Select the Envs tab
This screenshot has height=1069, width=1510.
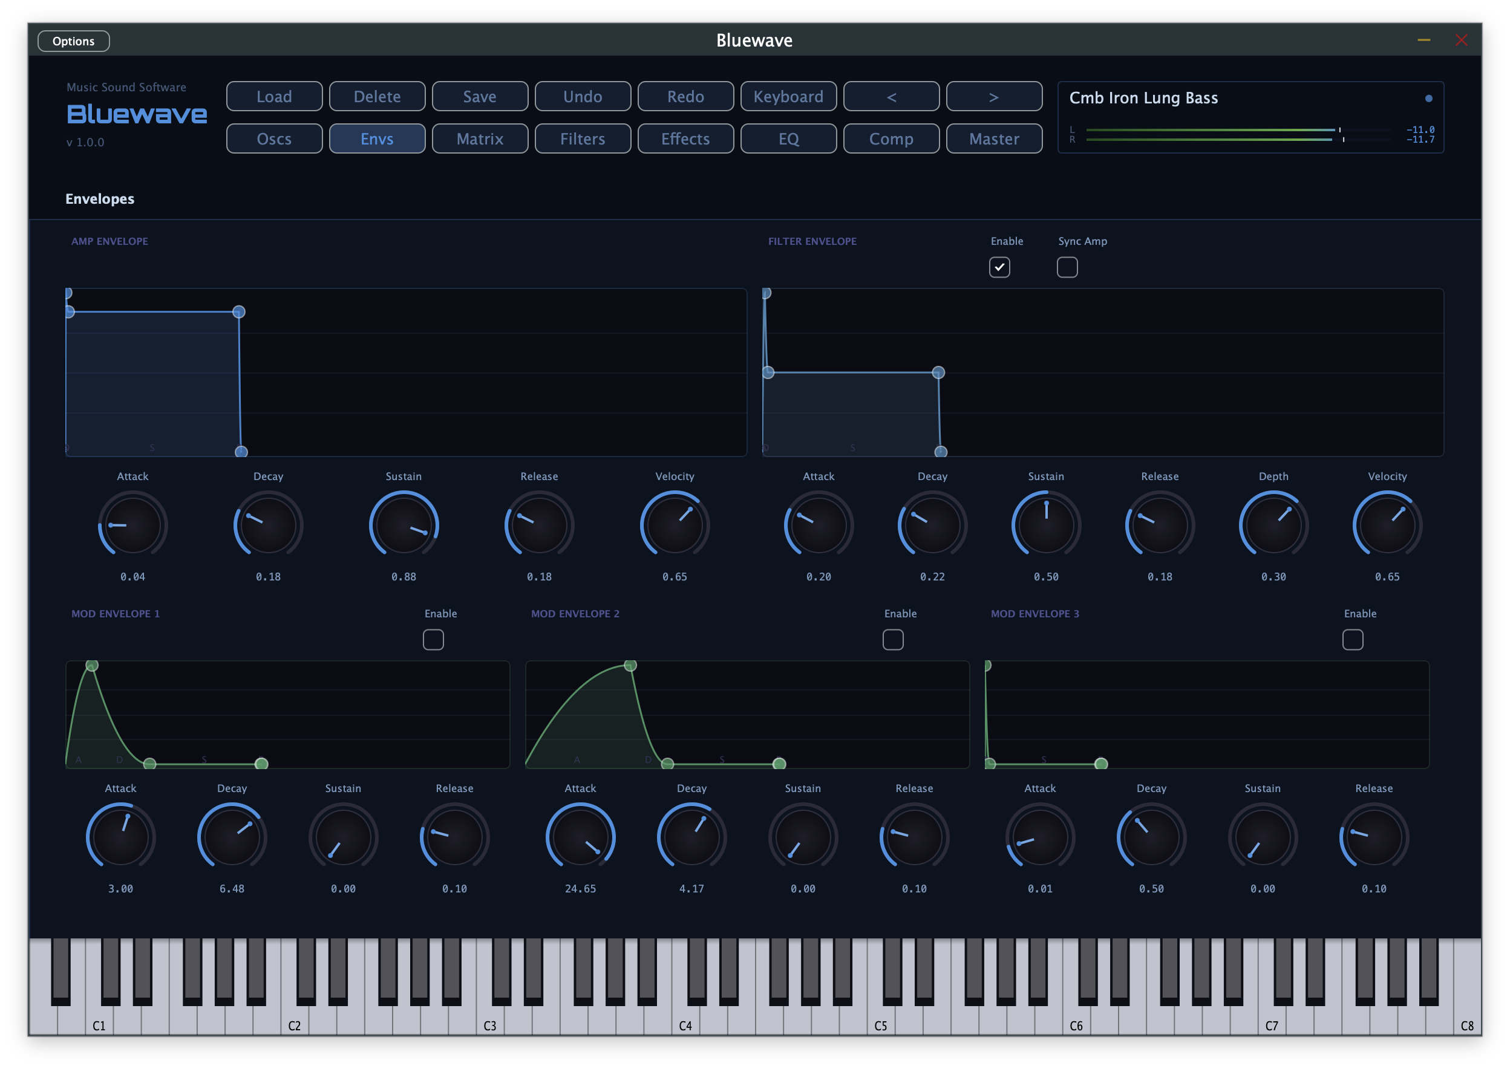point(377,139)
